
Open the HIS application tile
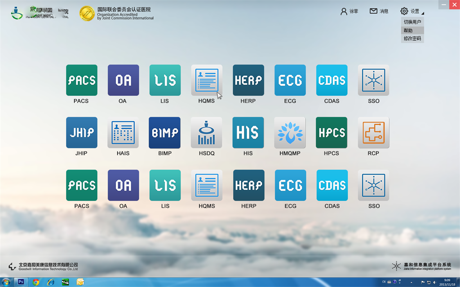[248, 133]
